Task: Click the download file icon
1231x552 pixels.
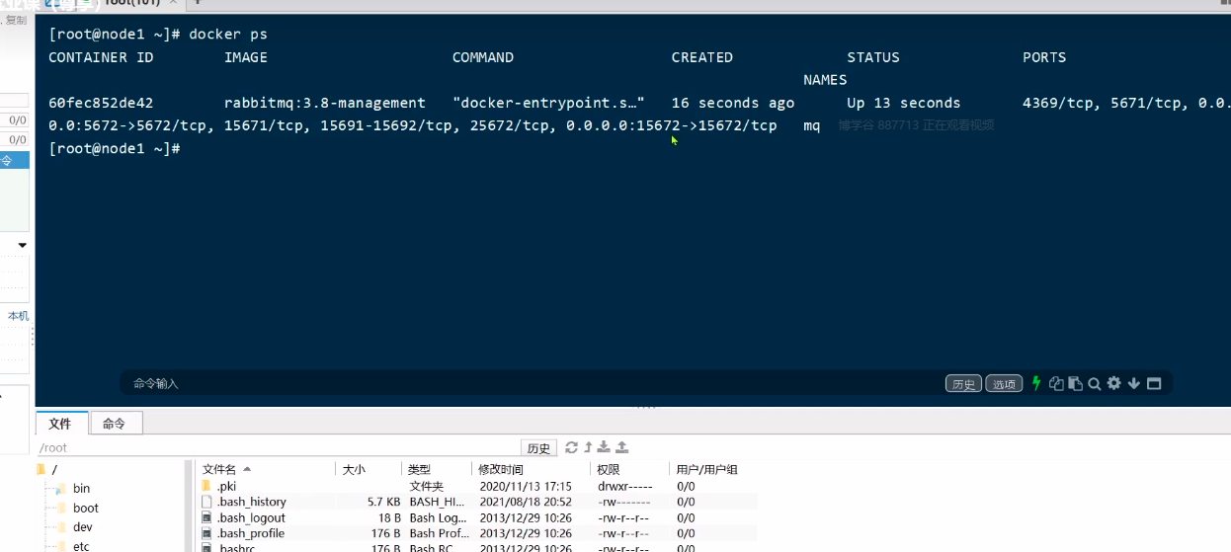Action: point(604,447)
